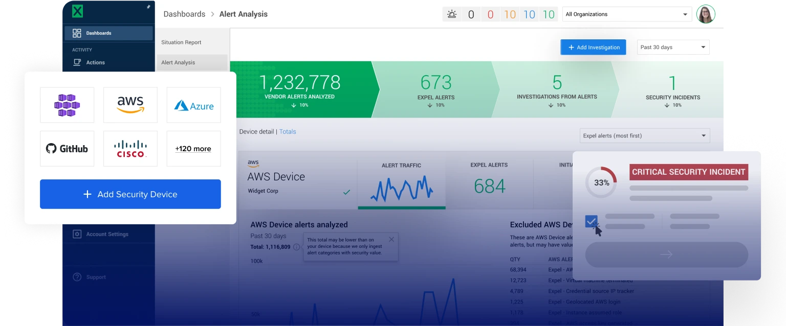Open the user profile avatar
Screen dimensions: 786x326
pos(706,14)
